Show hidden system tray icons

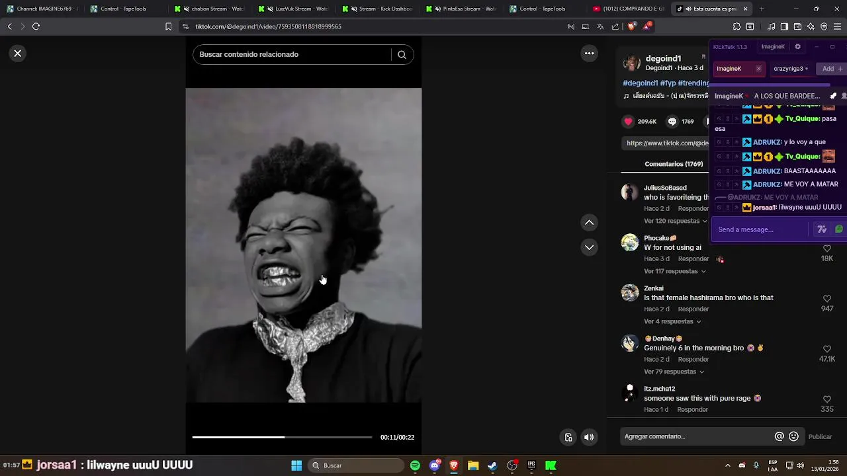[x=727, y=465]
